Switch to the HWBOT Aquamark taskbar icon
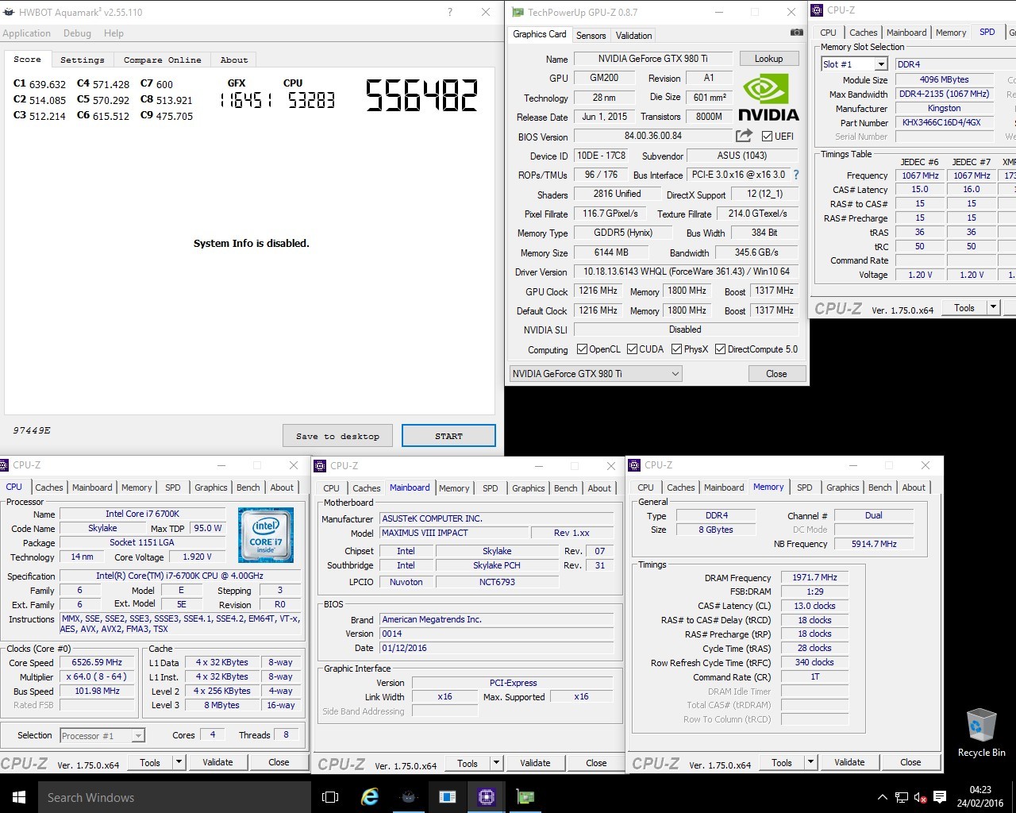Image resolution: width=1016 pixels, height=813 pixels. [409, 797]
